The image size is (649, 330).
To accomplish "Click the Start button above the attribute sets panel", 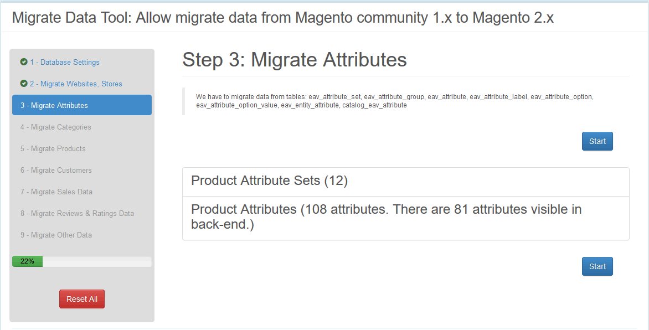I will click(x=597, y=141).
